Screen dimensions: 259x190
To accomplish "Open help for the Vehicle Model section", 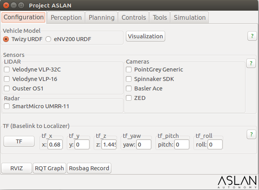I will 252,36.
